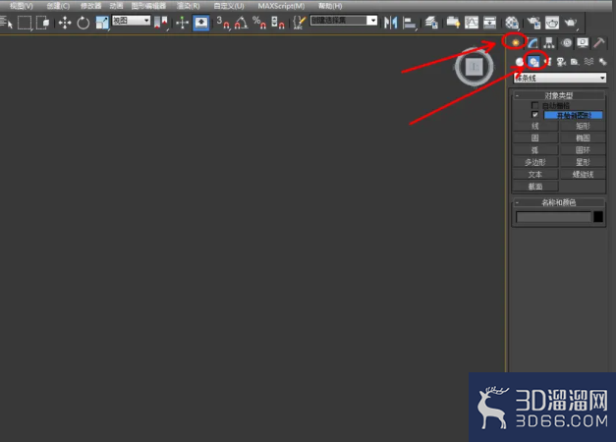This screenshot has height=442, width=616.
Task: Open the 视图(V) menu
Action: click(x=22, y=6)
